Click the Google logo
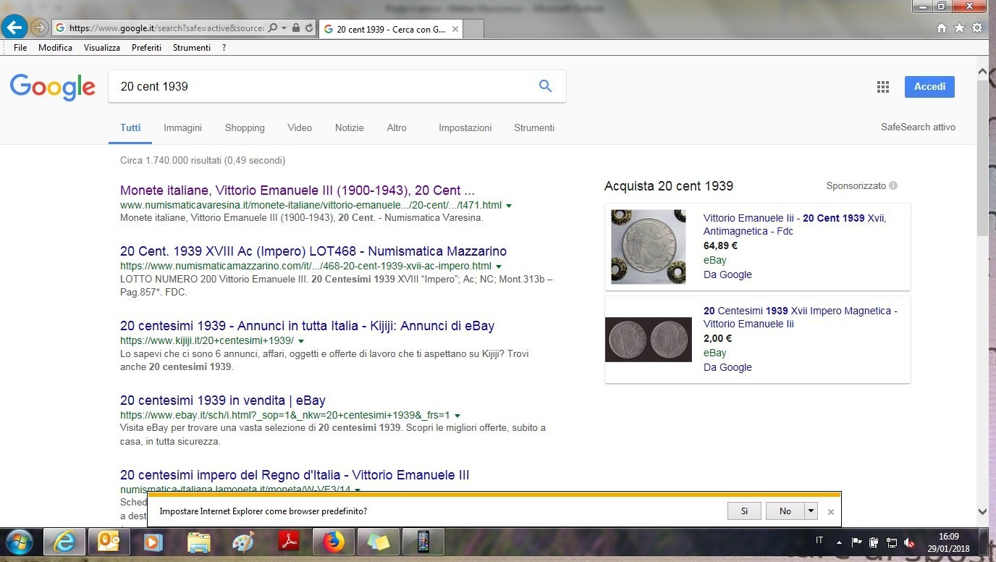 [52, 87]
